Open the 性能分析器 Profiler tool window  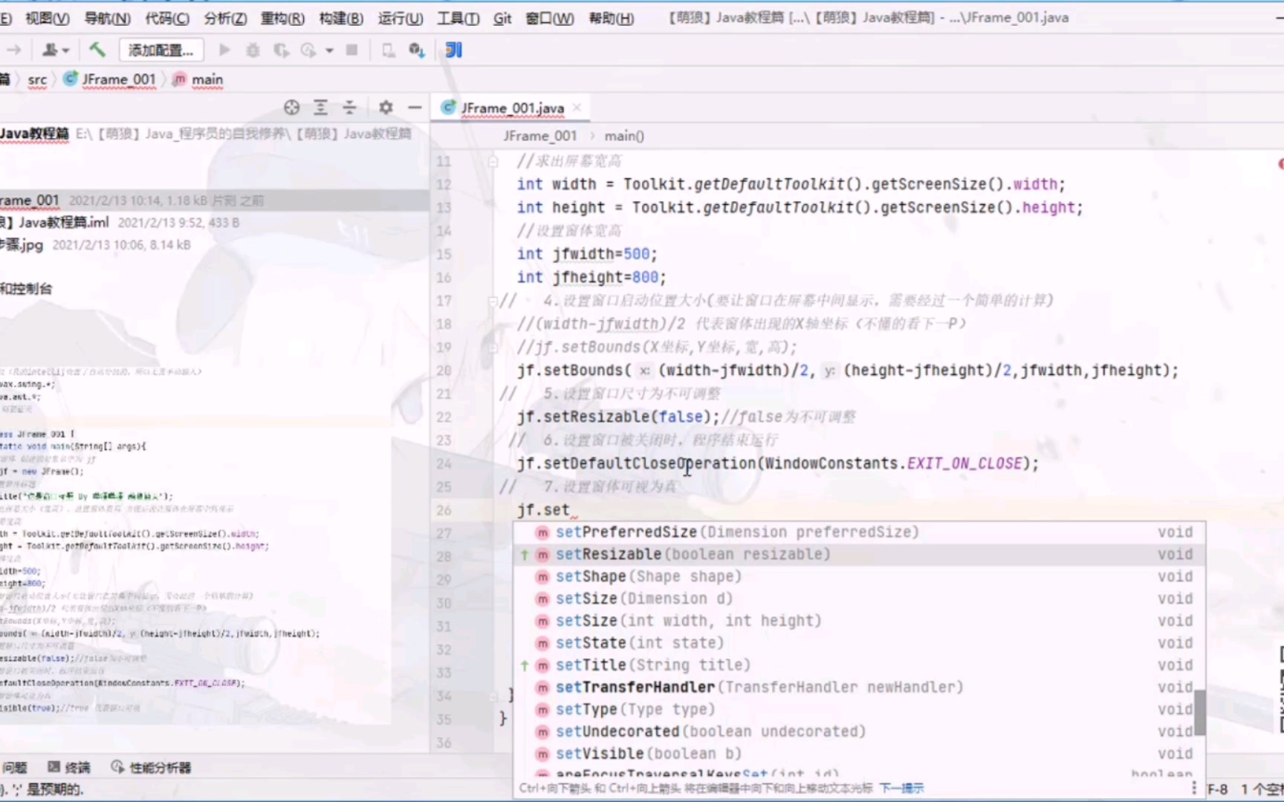(152, 767)
